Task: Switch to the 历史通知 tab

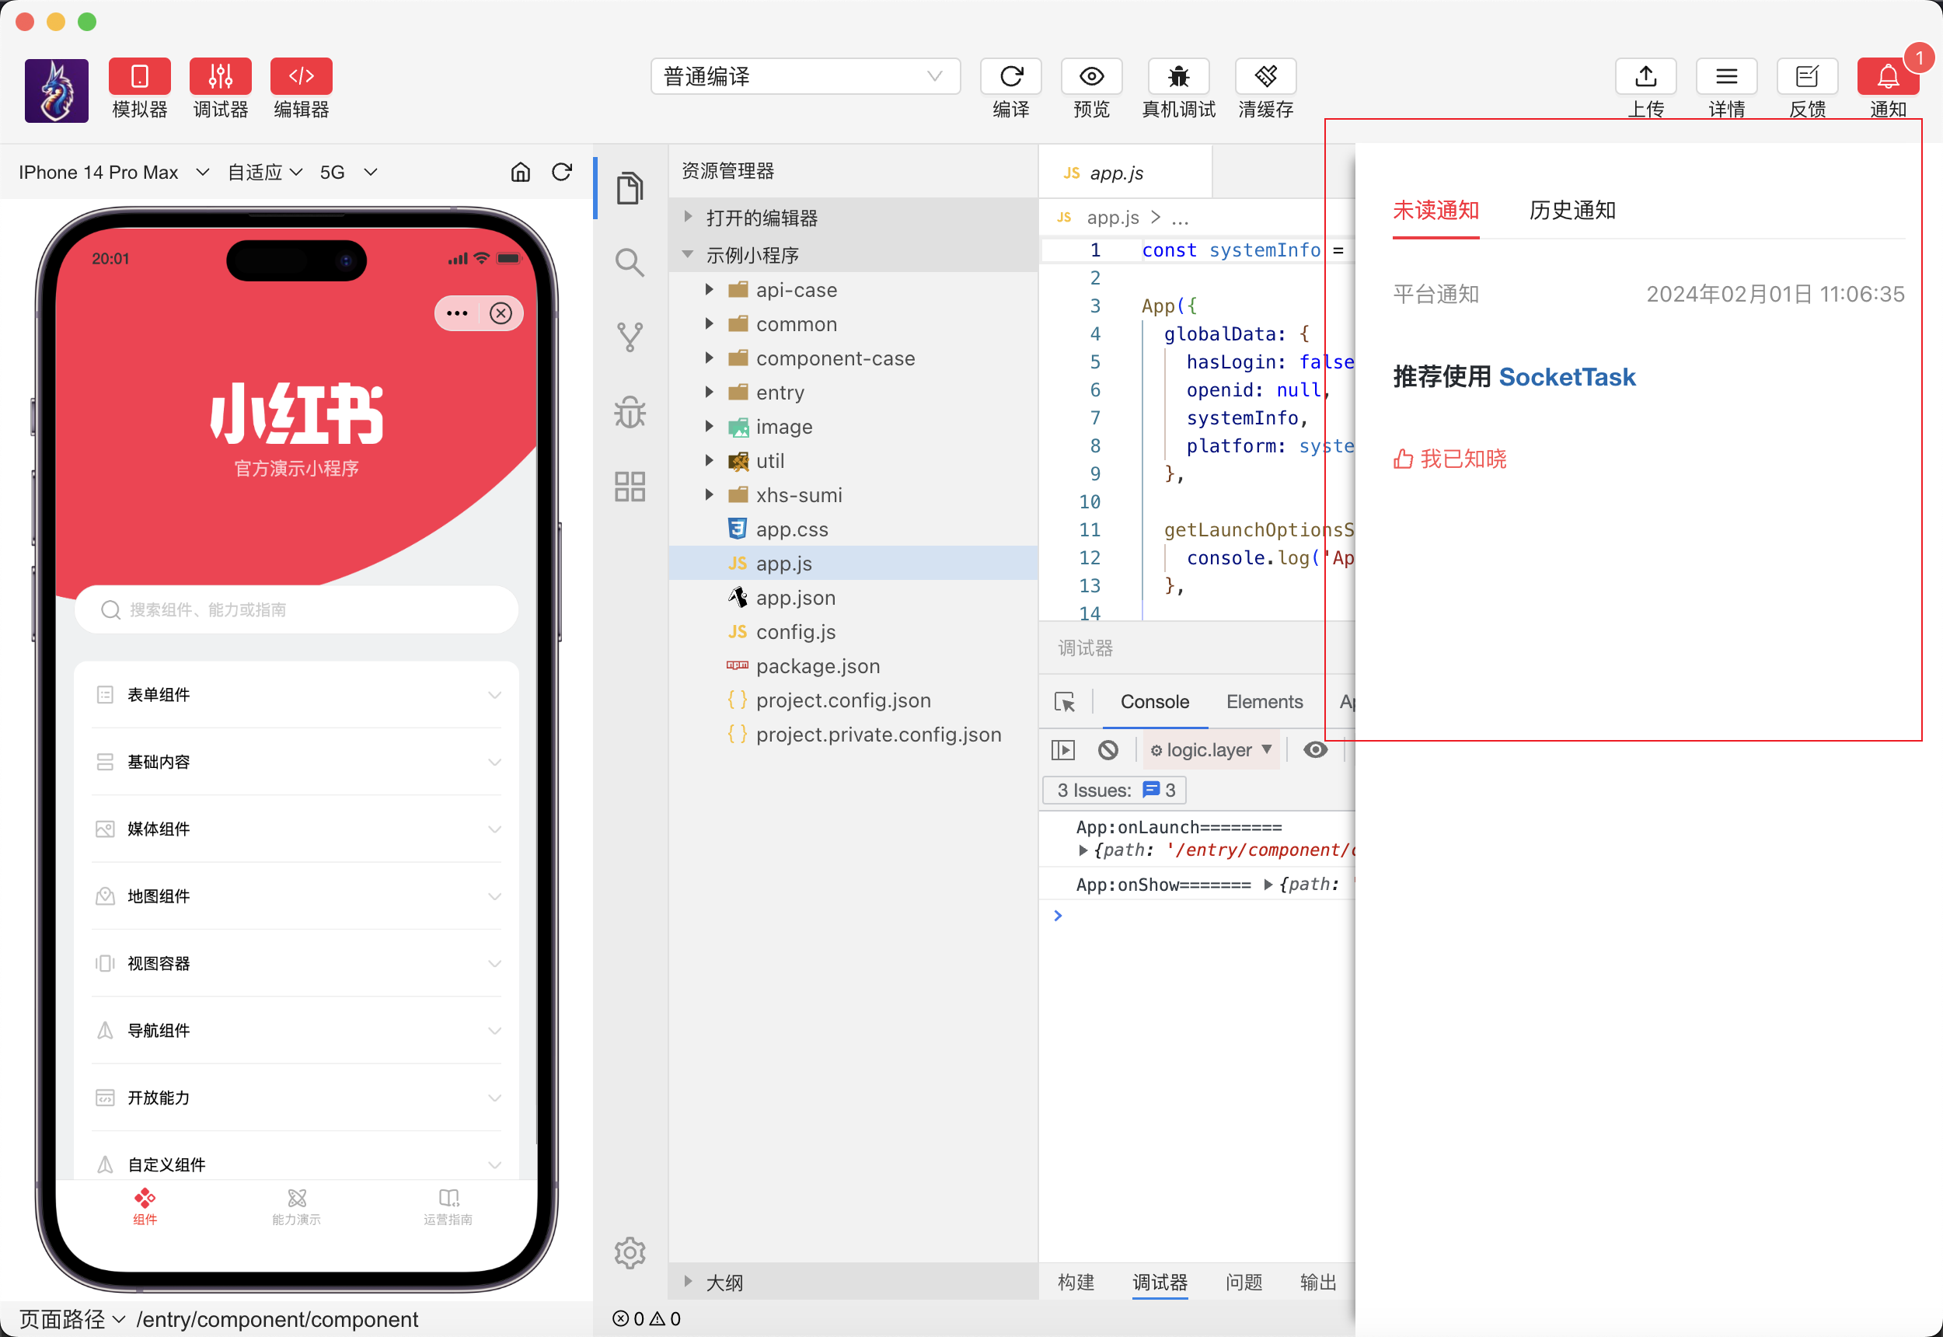Action: pos(1572,211)
